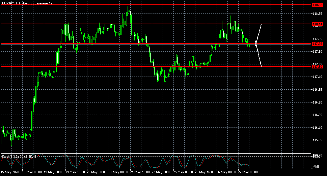
Task: Click the 15 May 2020 date label
Action: click(10, 172)
